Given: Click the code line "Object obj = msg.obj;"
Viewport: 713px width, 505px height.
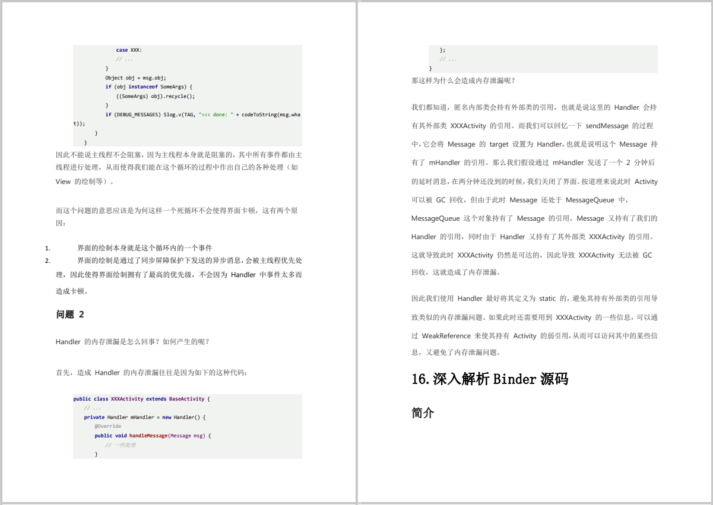Looking at the screenshot, I should 135,77.
